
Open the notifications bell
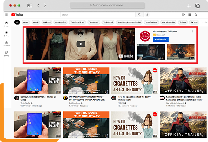[196, 15]
